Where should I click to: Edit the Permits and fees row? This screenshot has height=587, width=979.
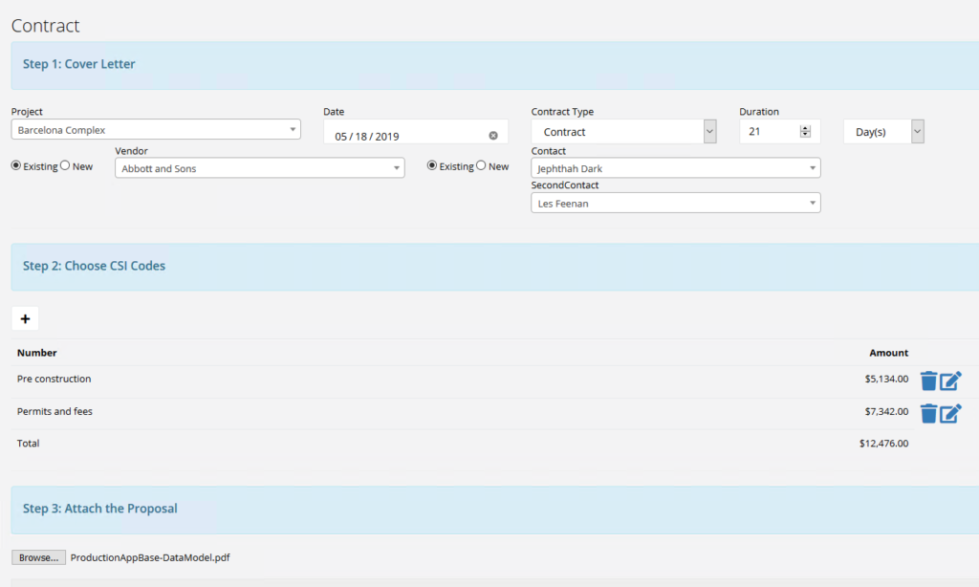950,413
